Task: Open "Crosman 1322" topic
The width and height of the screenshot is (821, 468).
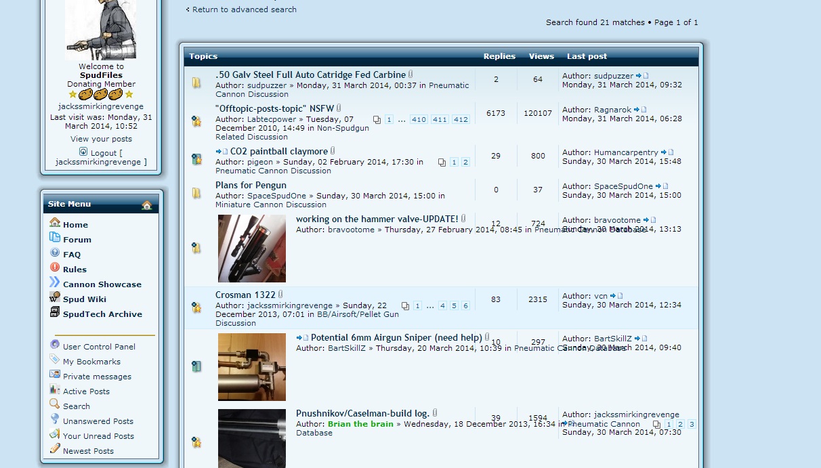Action: click(245, 295)
